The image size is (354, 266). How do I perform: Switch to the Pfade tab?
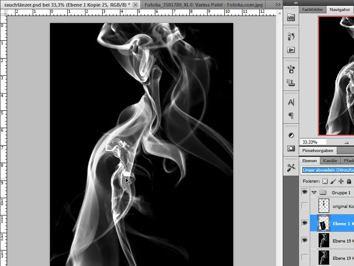point(348,161)
